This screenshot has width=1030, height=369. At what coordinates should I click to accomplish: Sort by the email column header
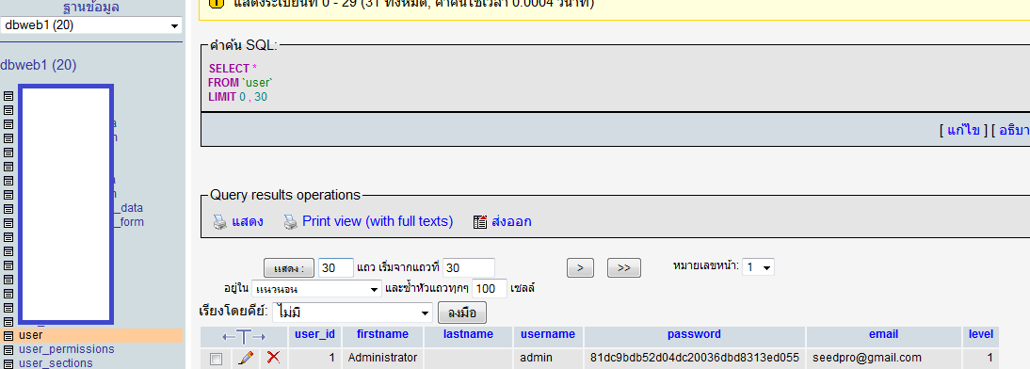point(883,334)
